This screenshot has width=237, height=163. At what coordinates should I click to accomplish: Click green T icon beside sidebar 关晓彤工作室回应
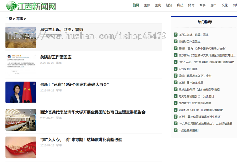click(175, 41)
